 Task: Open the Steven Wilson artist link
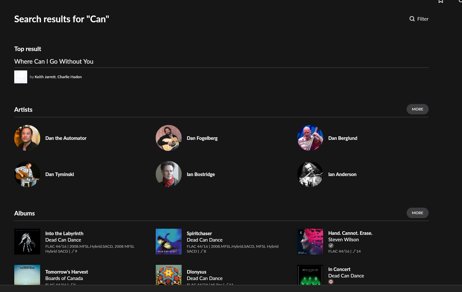tap(344, 240)
